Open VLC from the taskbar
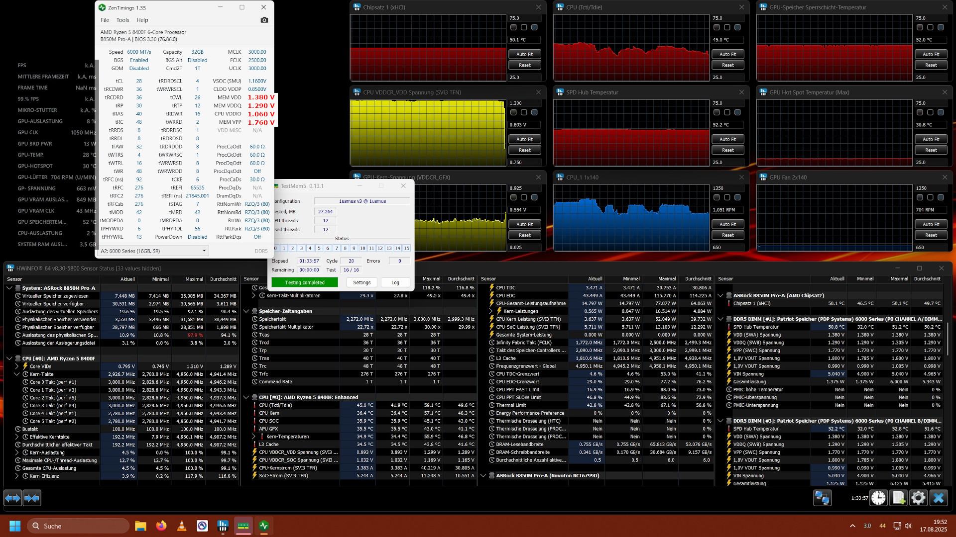Image resolution: width=956 pixels, height=537 pixels. 182,526
